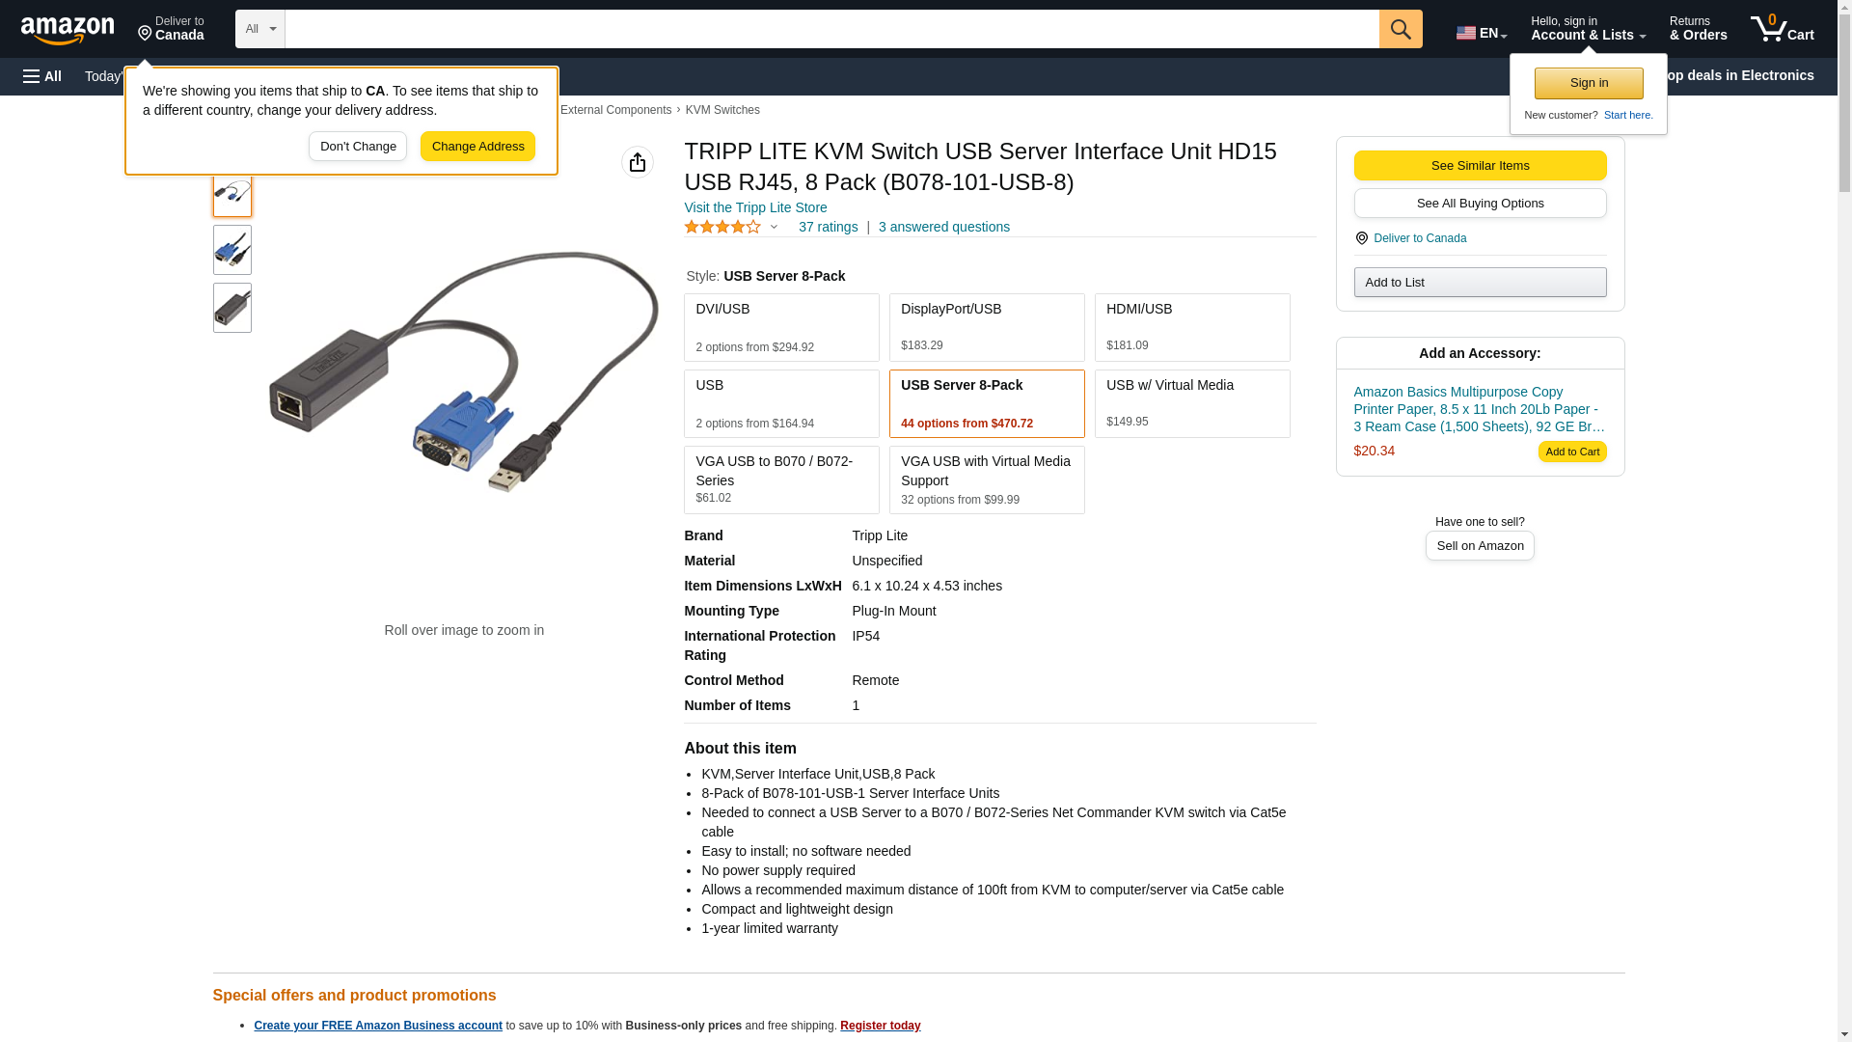Open the All hamburger menu
The image size is (1852, 1042).
[42, 76]
